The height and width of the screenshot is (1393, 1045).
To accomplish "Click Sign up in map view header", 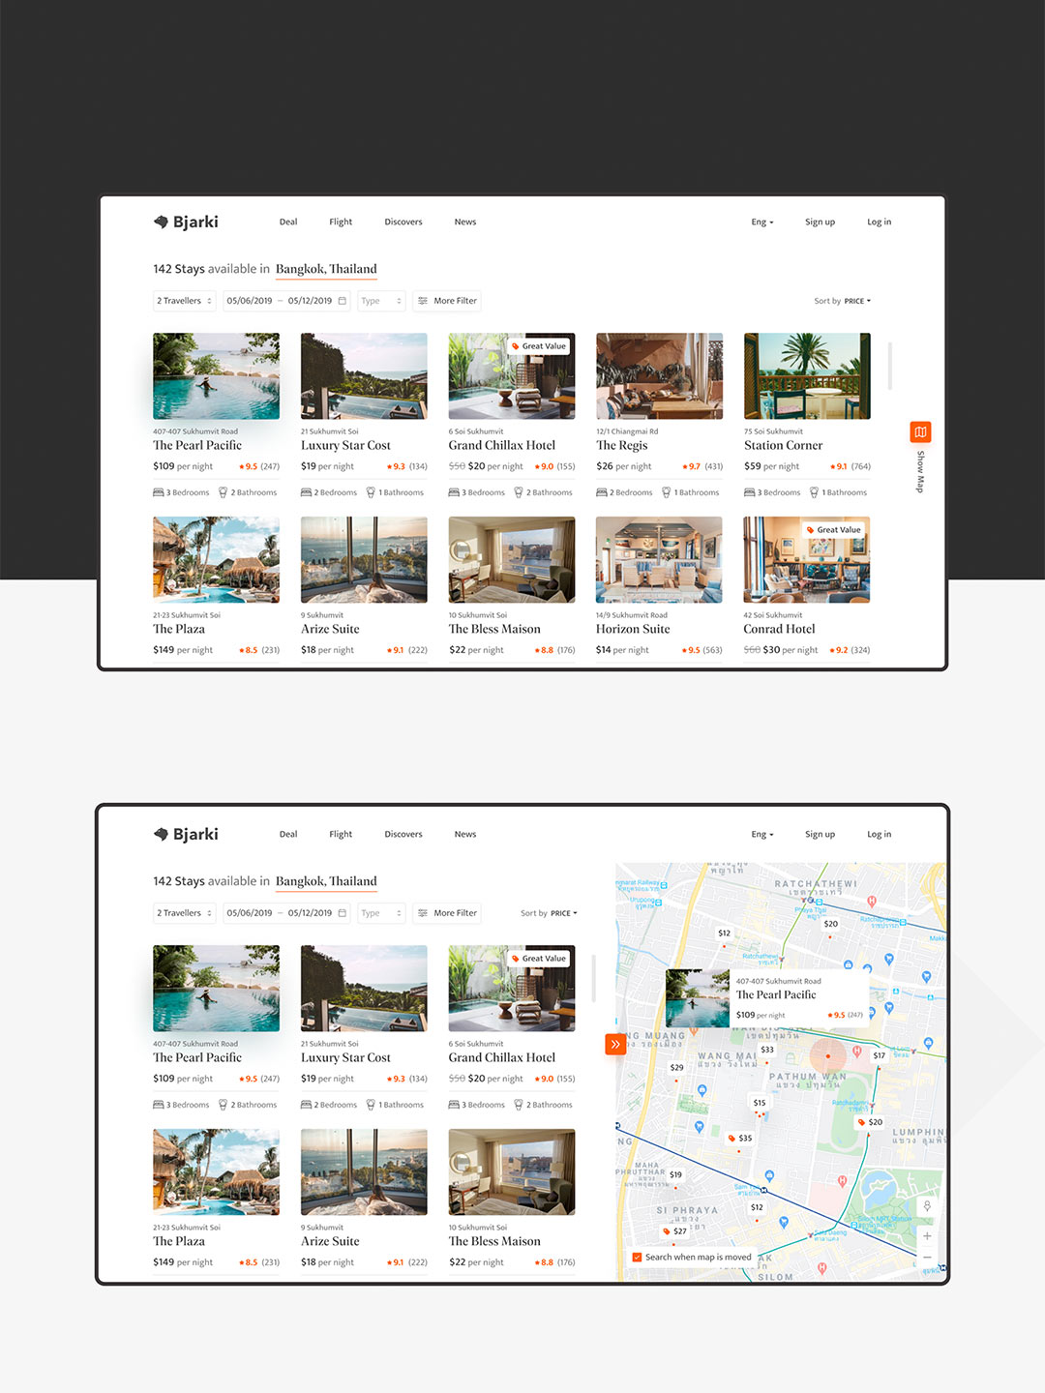I will click(820, 835).
